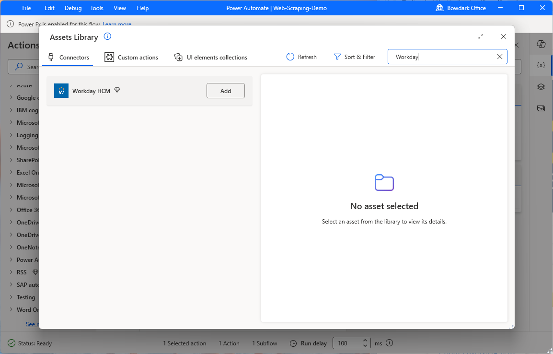Click the Status: Ready indicator
The height and width of the screenshot is (354, 553).
pos(30,343)
